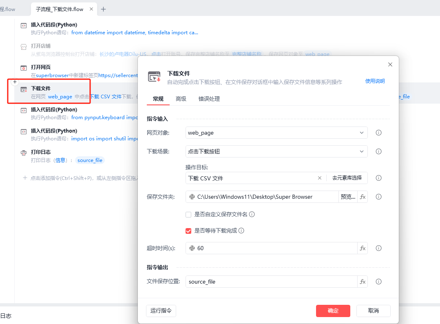Screen dimensions: 440x324
Task: Open fx expression editor for 超时时间
Action: 363,248
